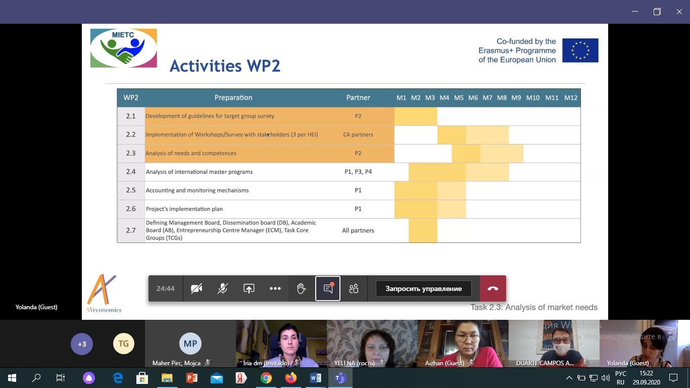
Task: Open the share screen tray
Action: coord(249,288)
